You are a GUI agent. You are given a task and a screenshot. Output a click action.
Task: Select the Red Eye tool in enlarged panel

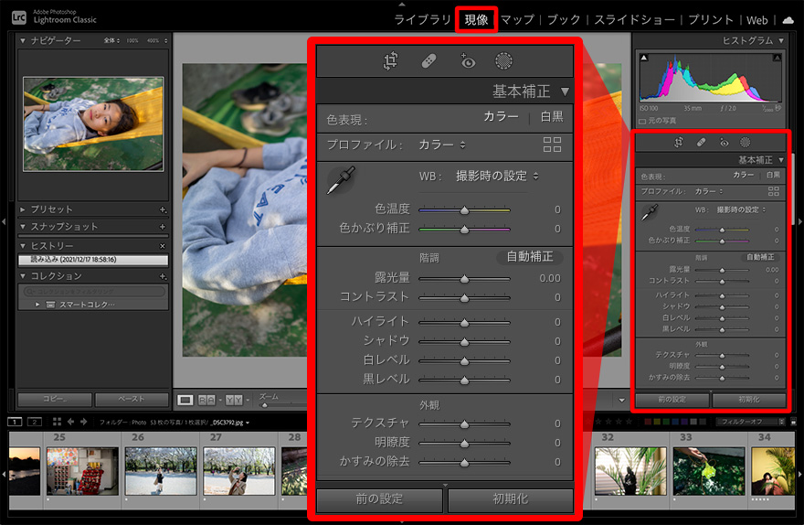[468, 61]
